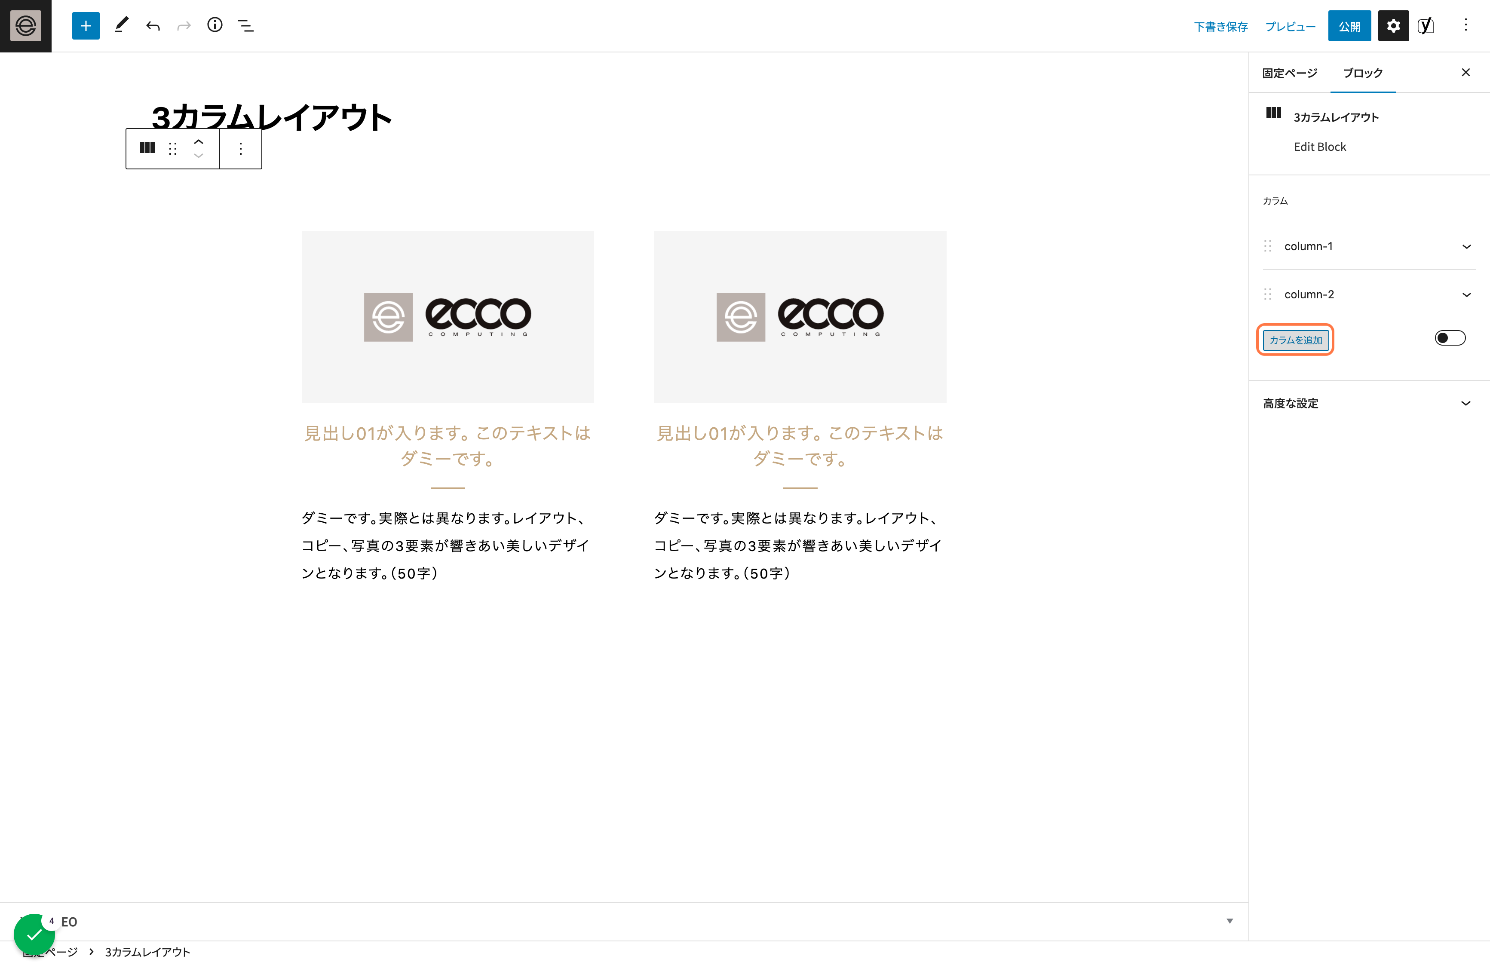Open block toolbar more options menu

pyautogui.click(x=241, y=149)
